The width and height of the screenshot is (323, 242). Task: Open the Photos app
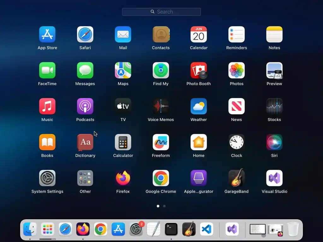(237, 70)
